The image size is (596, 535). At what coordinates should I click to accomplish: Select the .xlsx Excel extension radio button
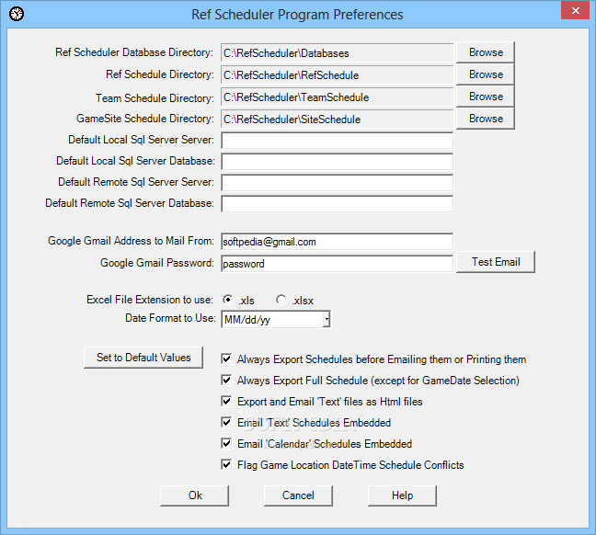pos(281,300)
